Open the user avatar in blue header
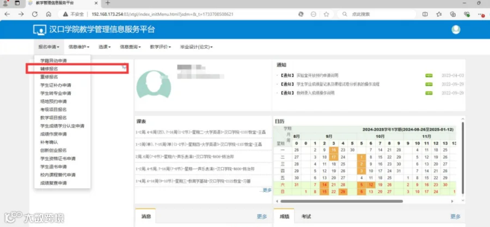Viewport: 490px width, 227px height. (456, 30)
